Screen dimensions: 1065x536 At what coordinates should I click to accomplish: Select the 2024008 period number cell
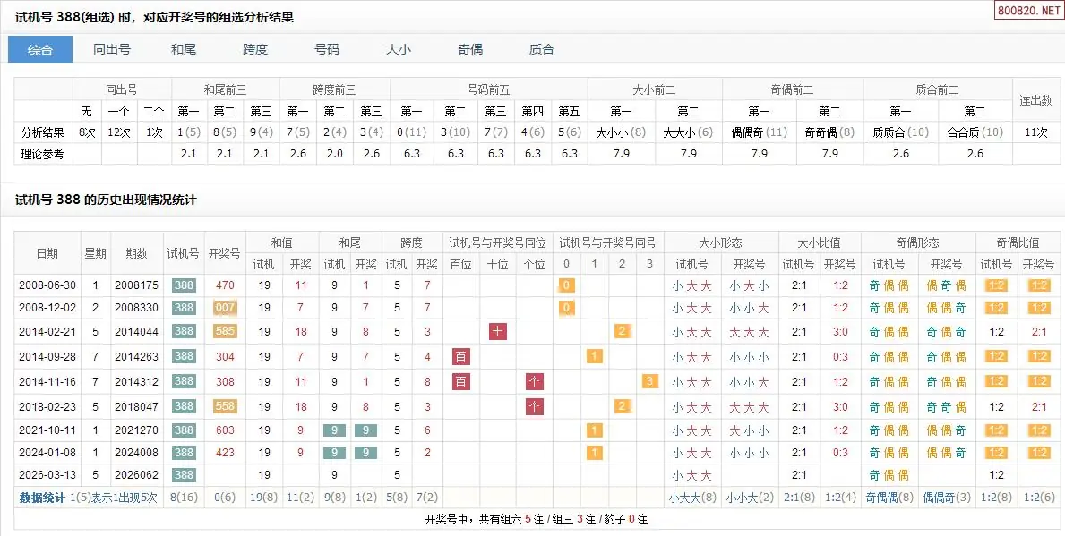tap(136, 452)
